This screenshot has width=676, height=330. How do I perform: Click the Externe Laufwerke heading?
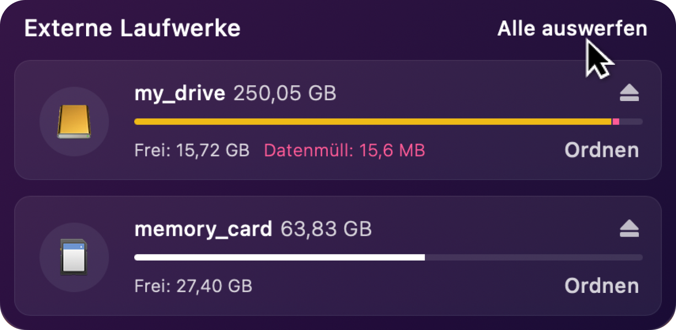coord(133,29)
